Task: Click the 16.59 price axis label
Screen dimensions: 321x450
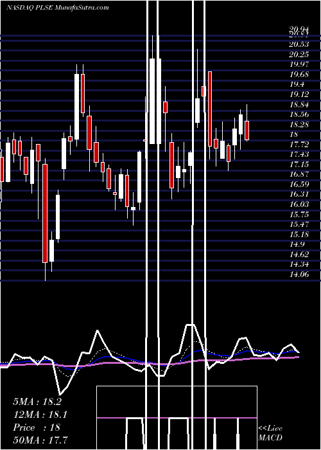Action: 299,184
